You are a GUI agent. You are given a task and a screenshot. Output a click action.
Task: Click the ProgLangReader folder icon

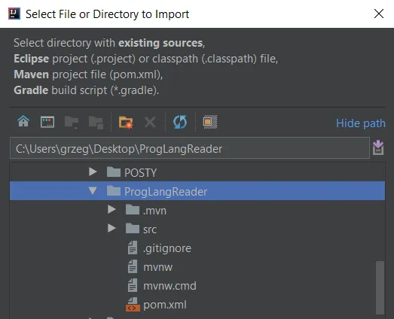[x=114, y=191]
